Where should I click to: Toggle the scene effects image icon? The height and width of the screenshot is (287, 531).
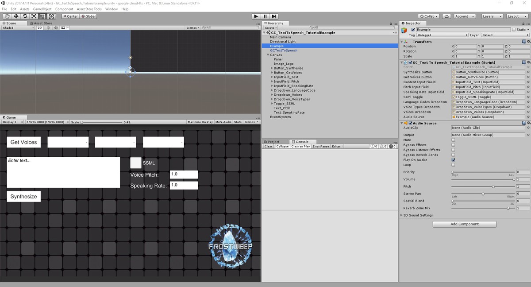[x=63, y=28]
